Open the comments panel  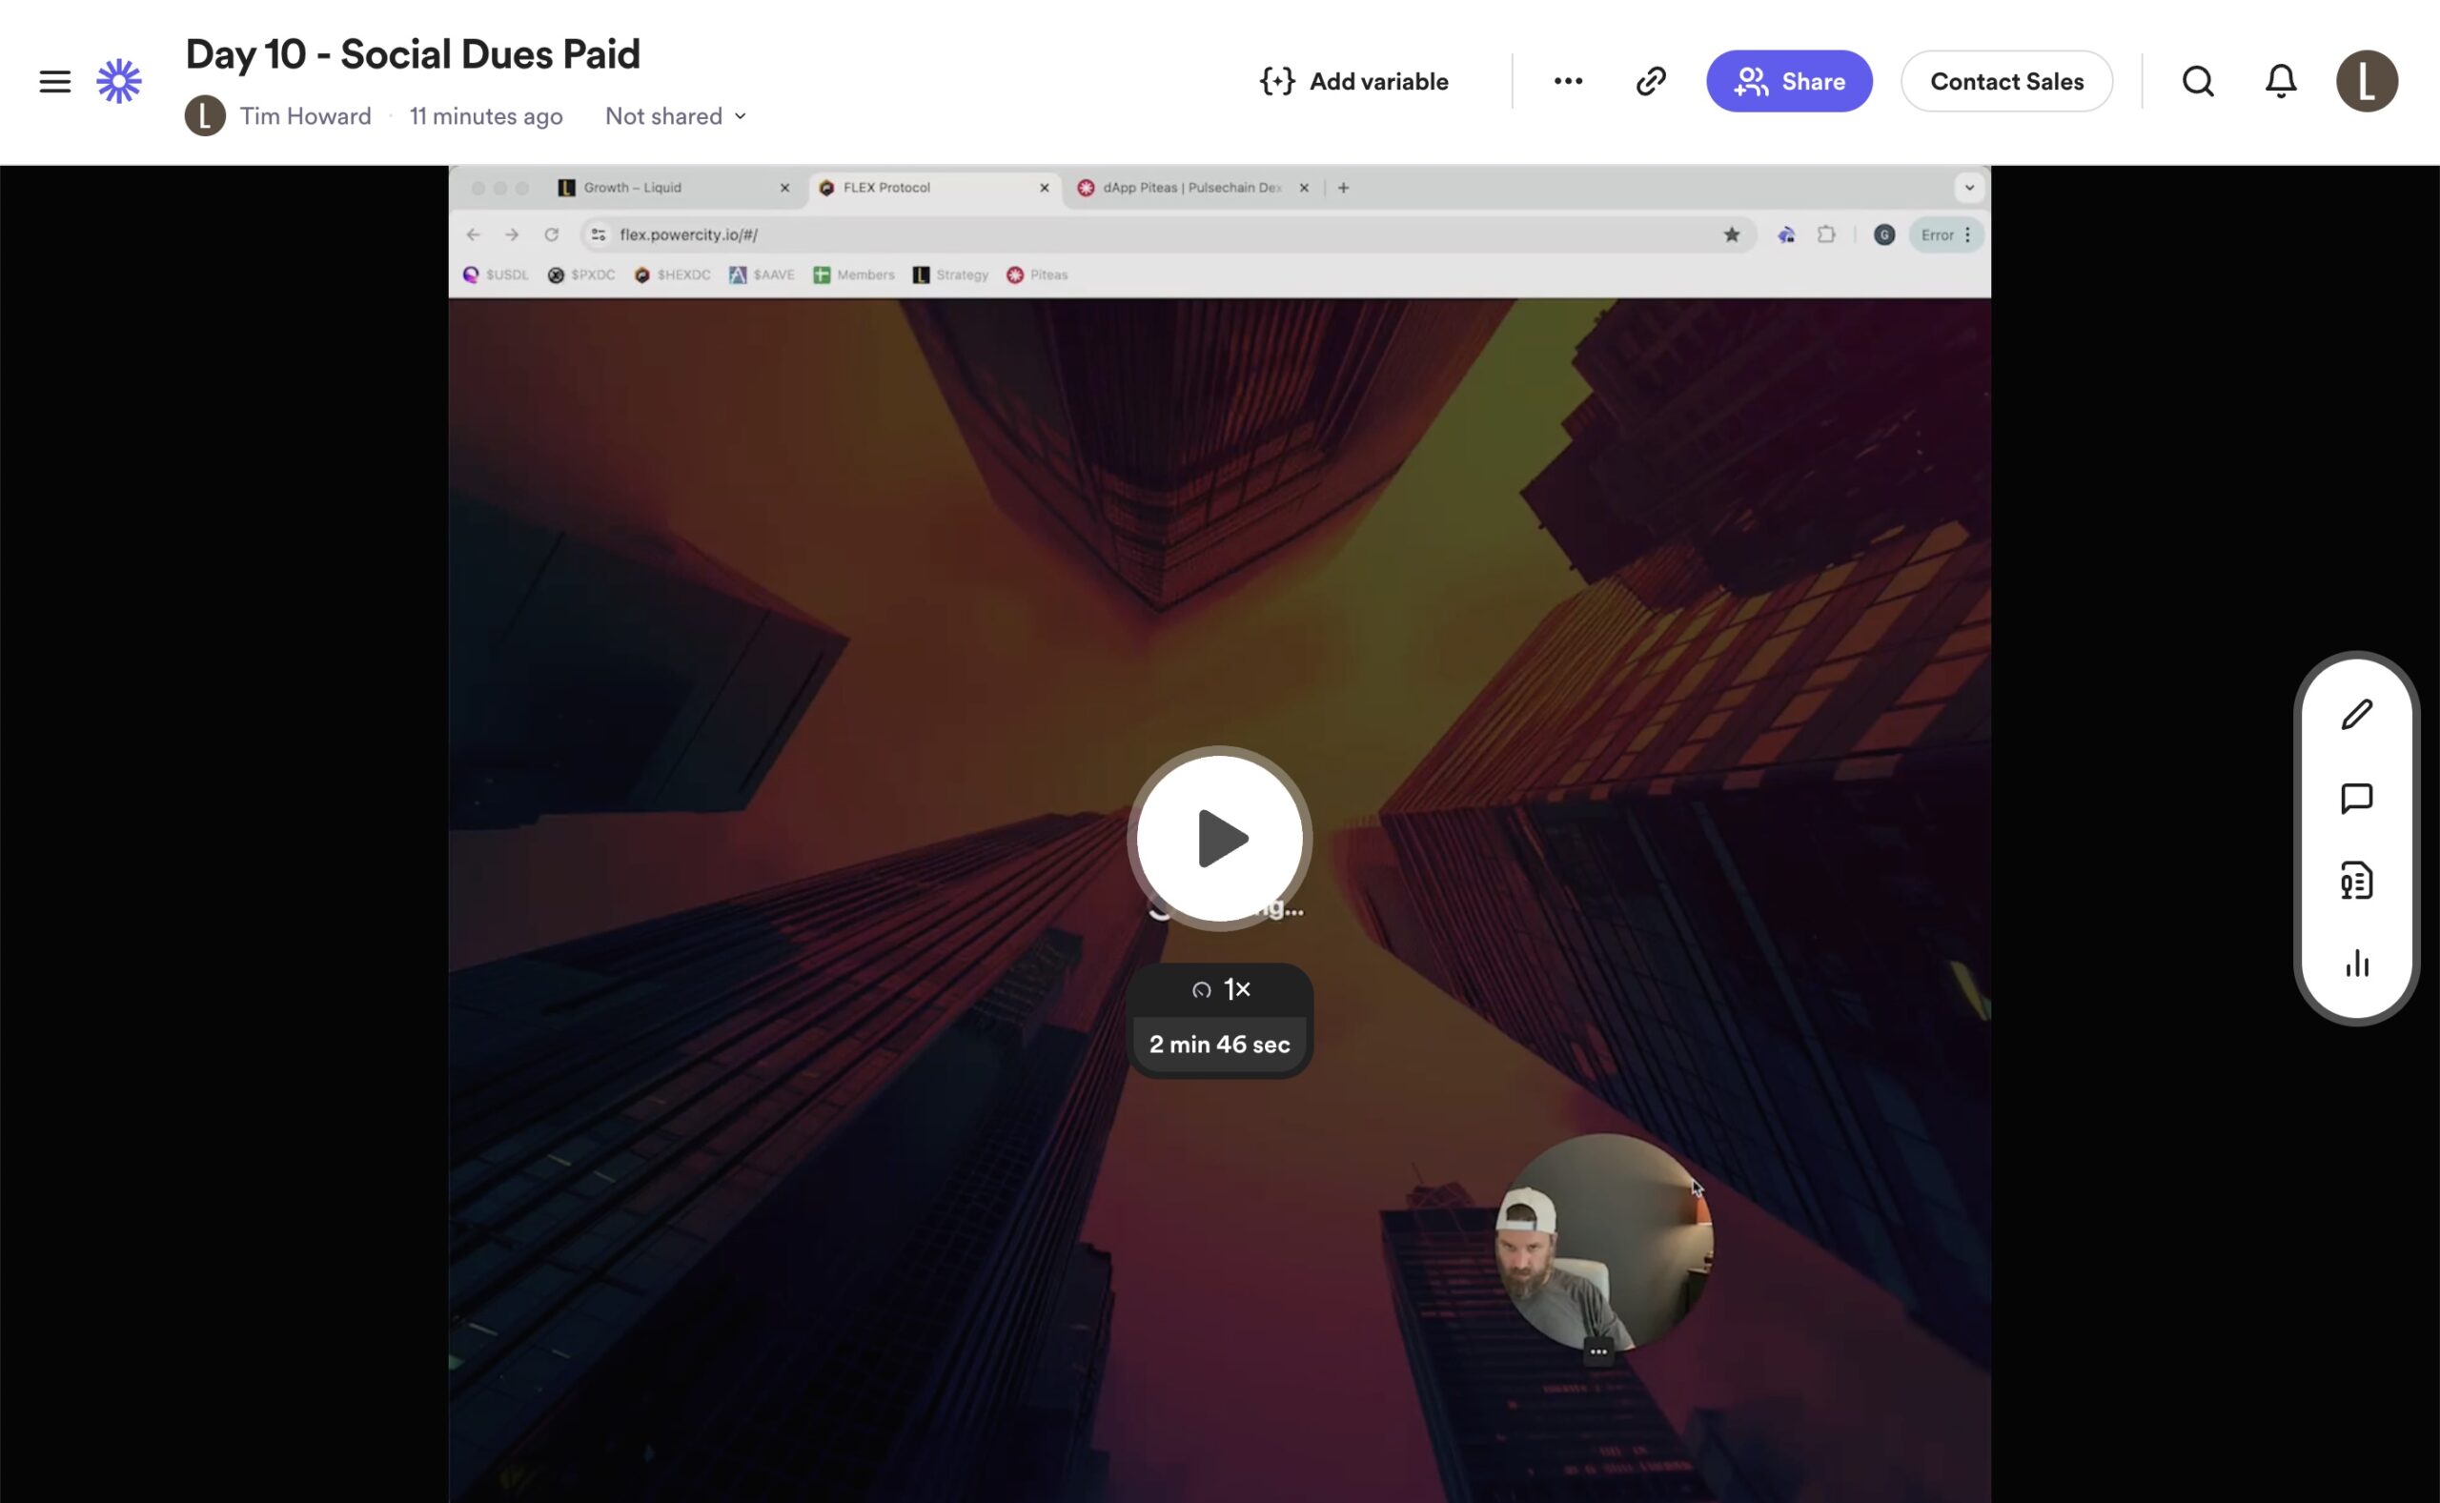point(2356,799)
